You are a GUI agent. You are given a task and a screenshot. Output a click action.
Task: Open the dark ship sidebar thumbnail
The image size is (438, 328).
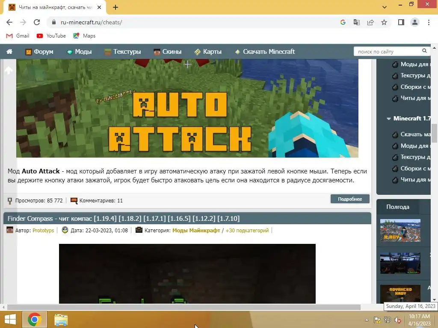[x=400, y=263]
